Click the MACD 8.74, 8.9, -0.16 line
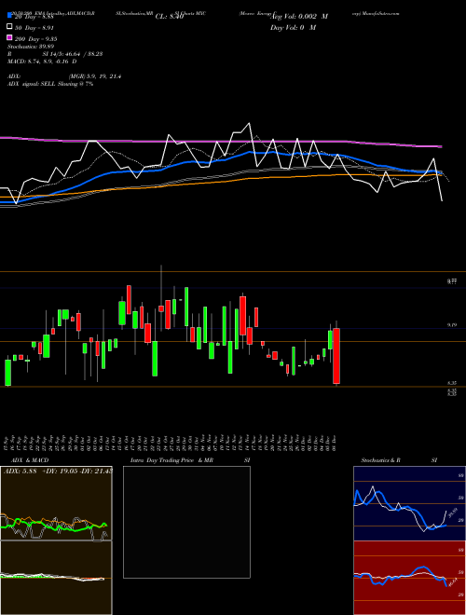The image size is (466, 615). pos(42,61)
